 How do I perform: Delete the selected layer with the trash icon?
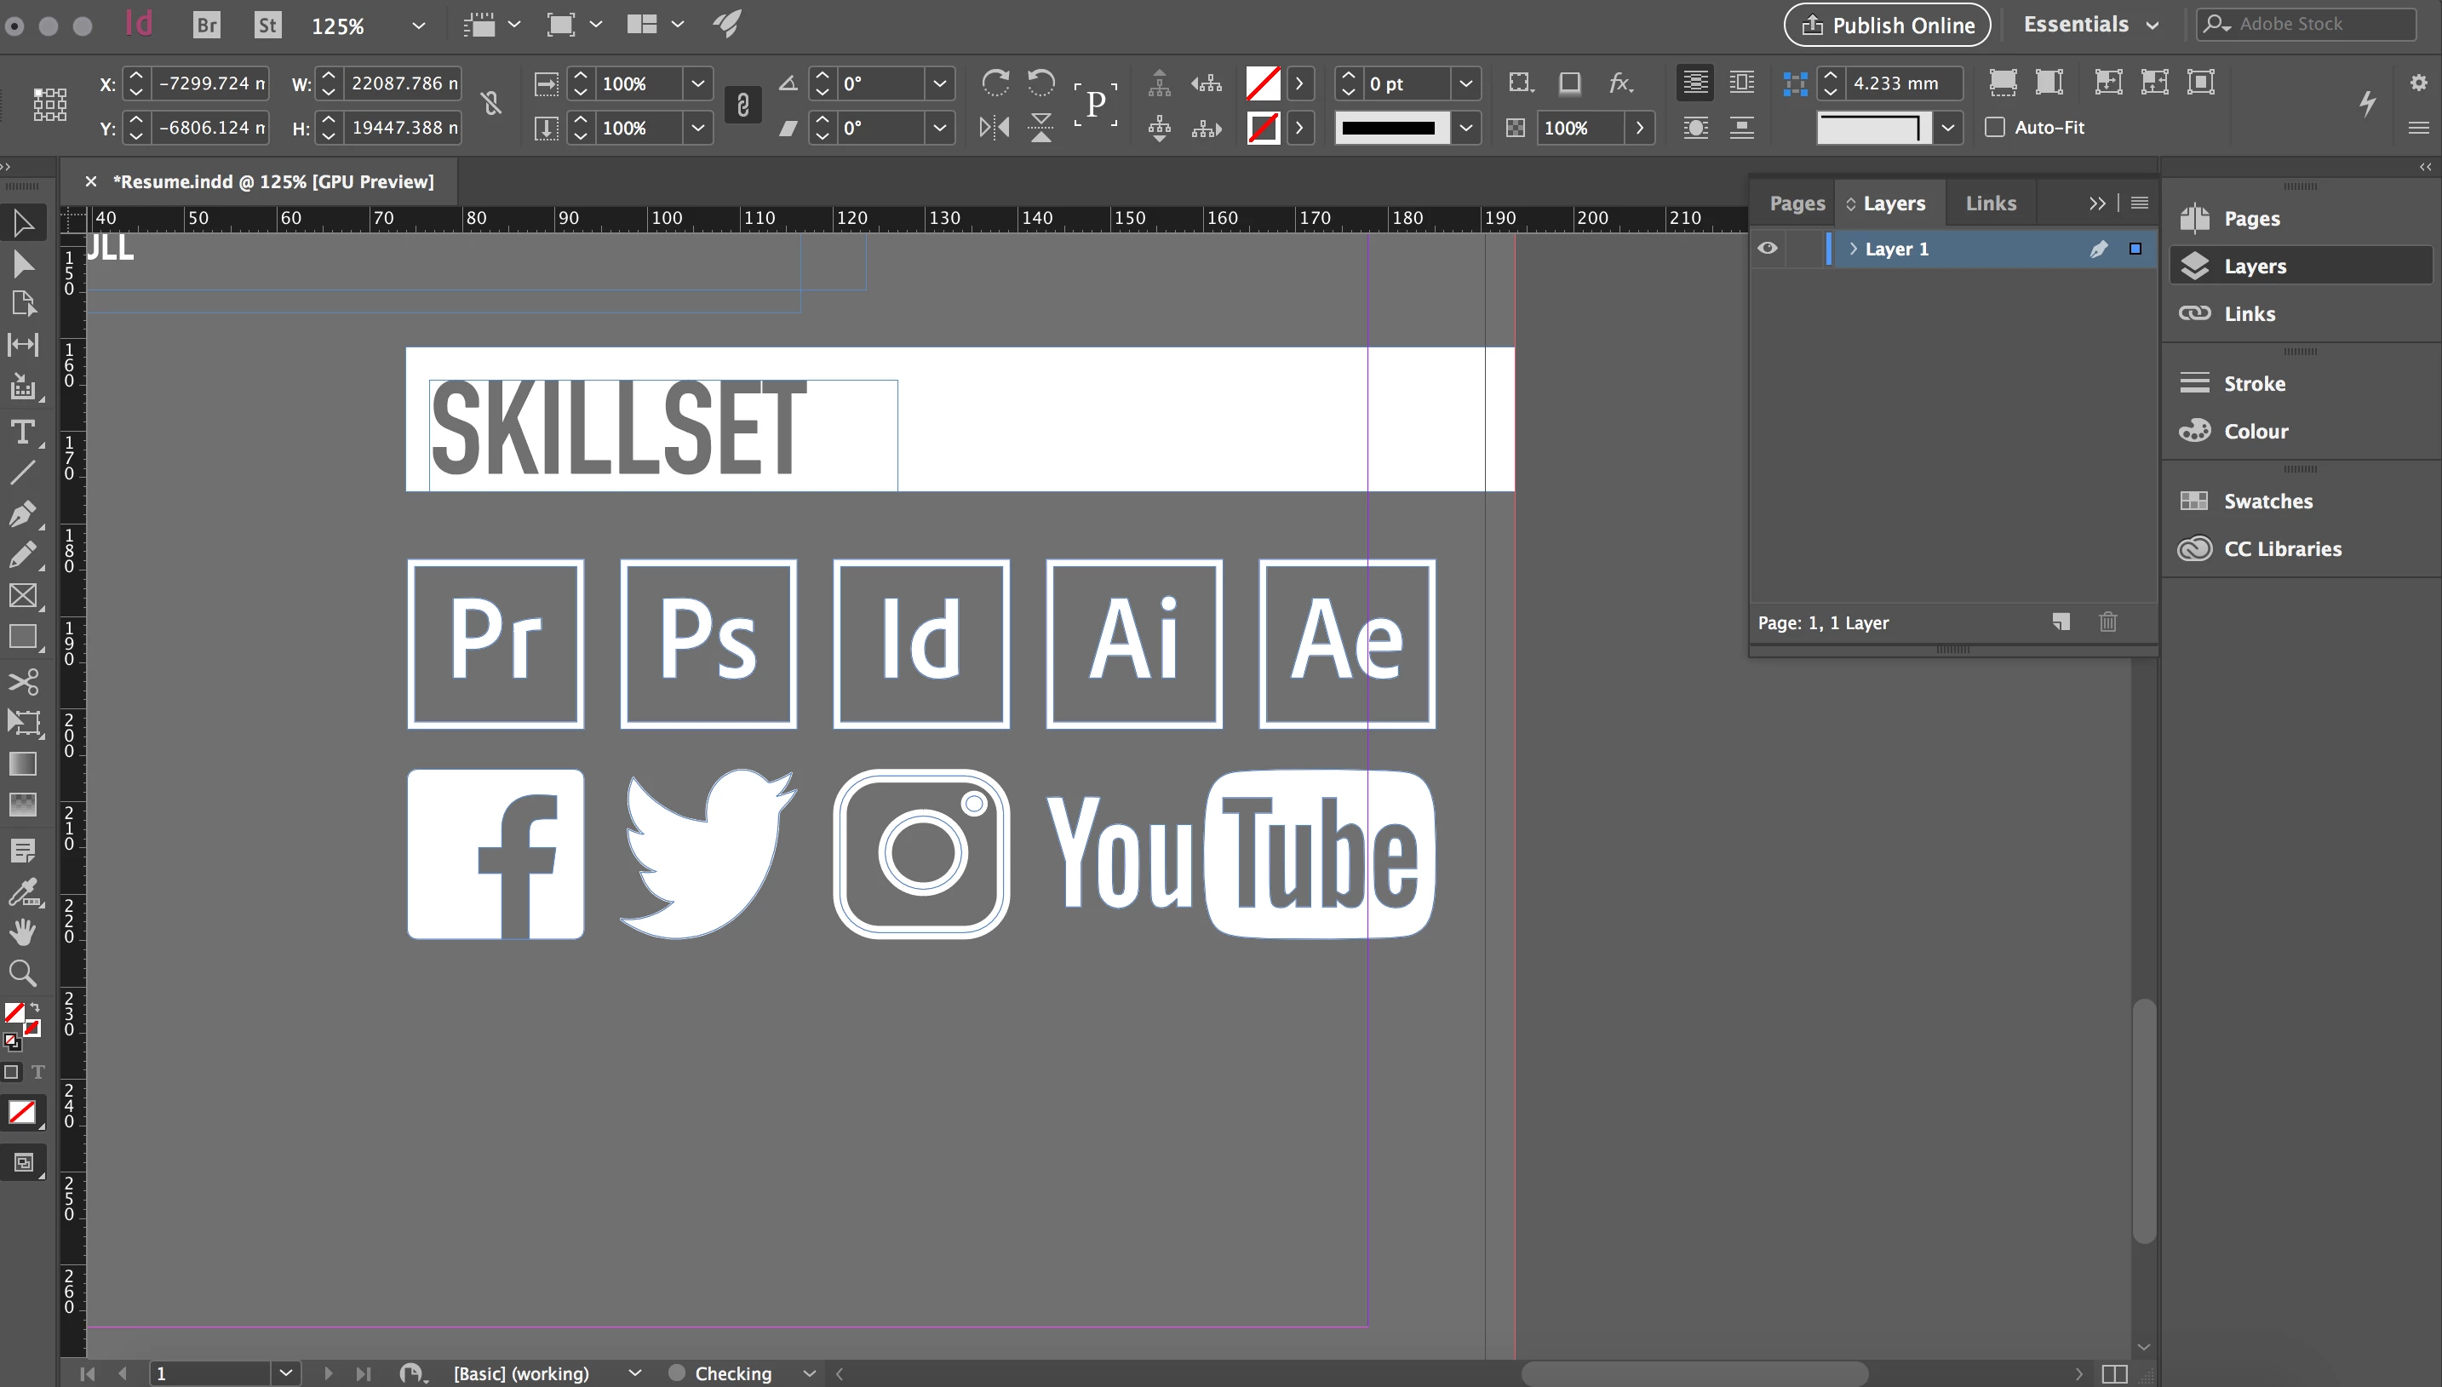pos(2107,622)
